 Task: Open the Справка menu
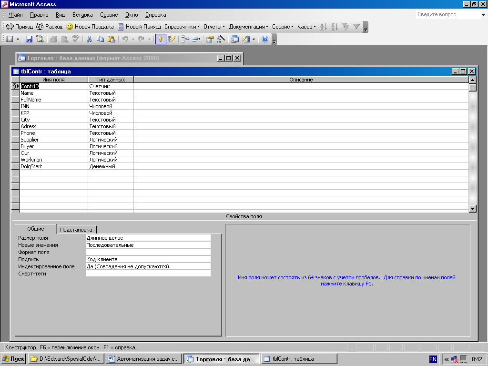click(156, 15)
